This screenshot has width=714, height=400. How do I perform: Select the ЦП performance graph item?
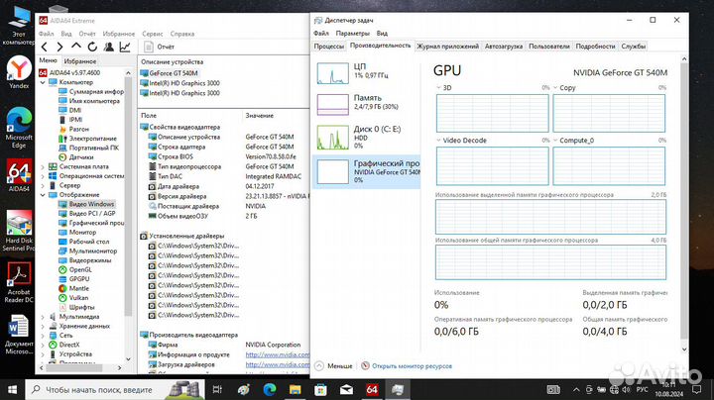click(367, 73)
